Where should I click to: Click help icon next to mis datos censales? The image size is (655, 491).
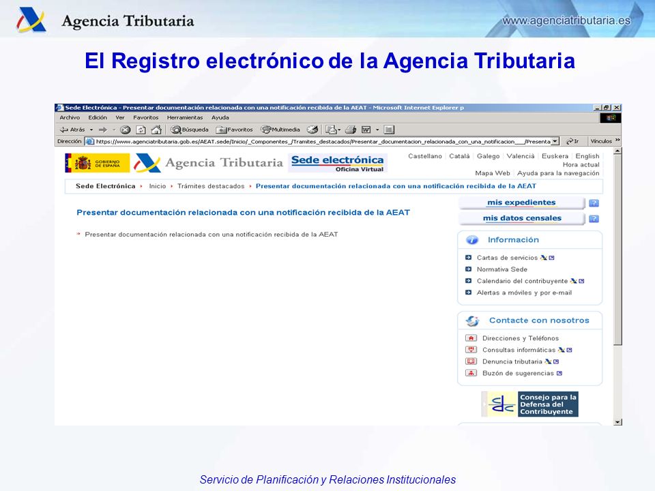(x=594, y=219)
